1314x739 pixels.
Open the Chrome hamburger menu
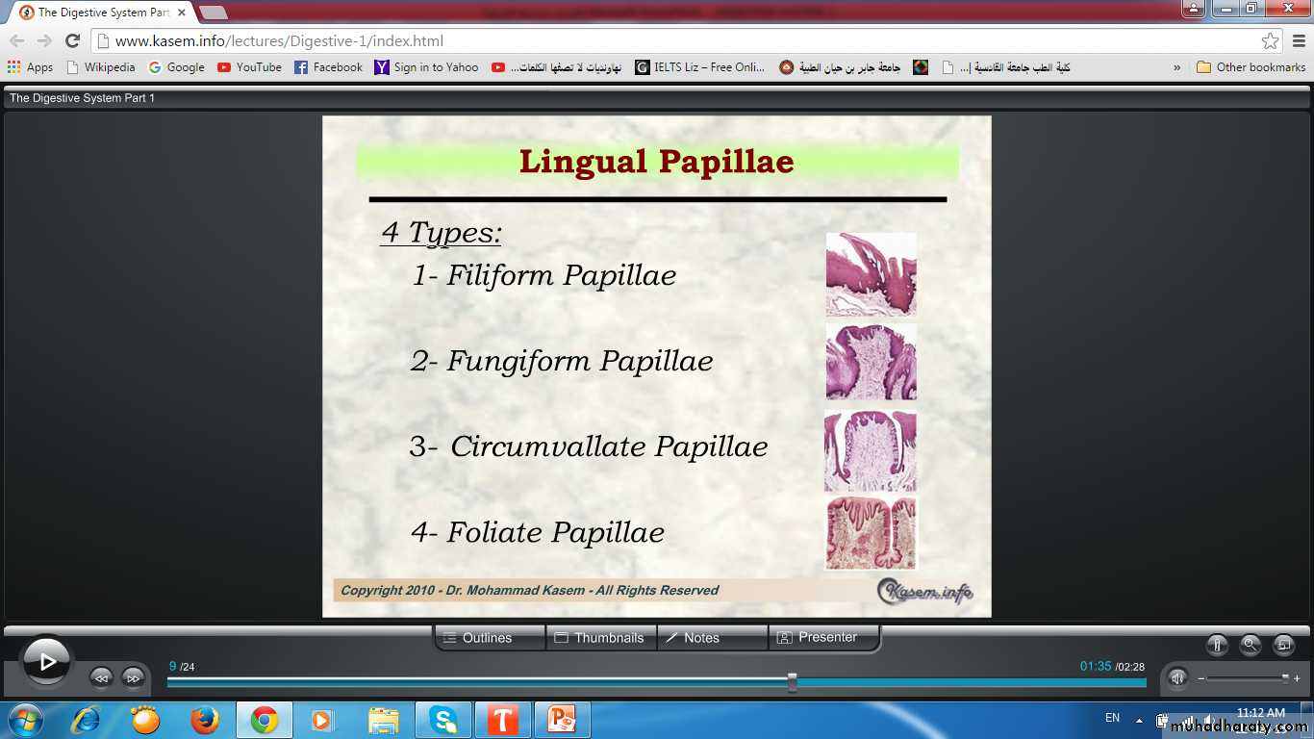[x=1298, y=41]
